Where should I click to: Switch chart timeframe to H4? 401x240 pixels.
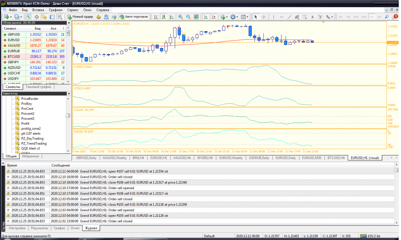[x=379, y=17]
